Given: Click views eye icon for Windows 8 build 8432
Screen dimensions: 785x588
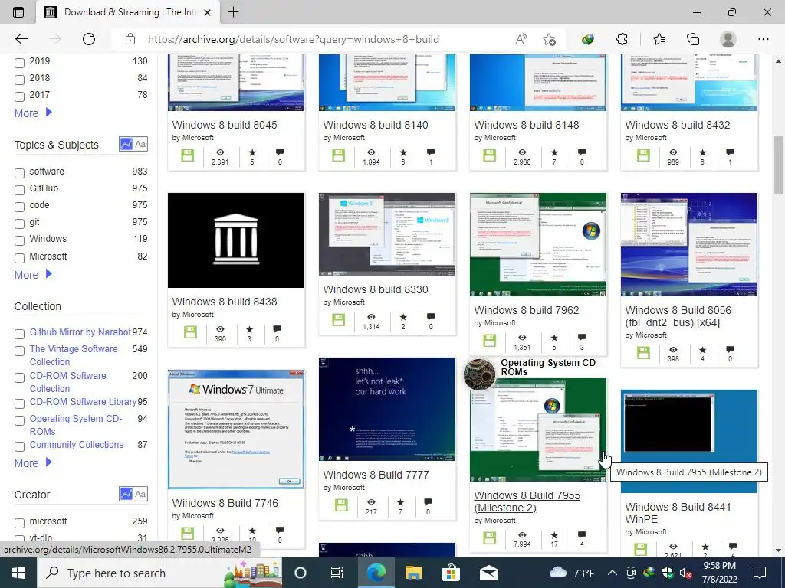Looking at the screenshot, I should [673, 152].
